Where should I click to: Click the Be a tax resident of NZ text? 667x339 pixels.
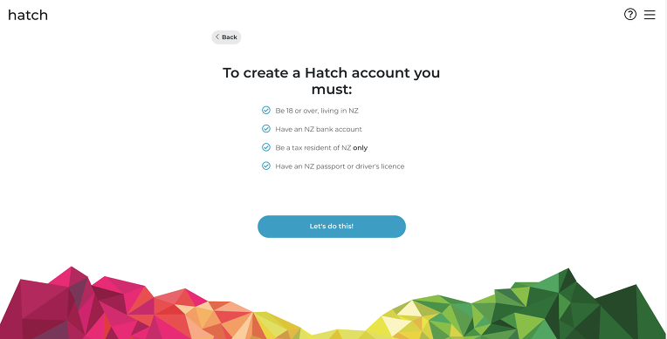coord(313,148)
